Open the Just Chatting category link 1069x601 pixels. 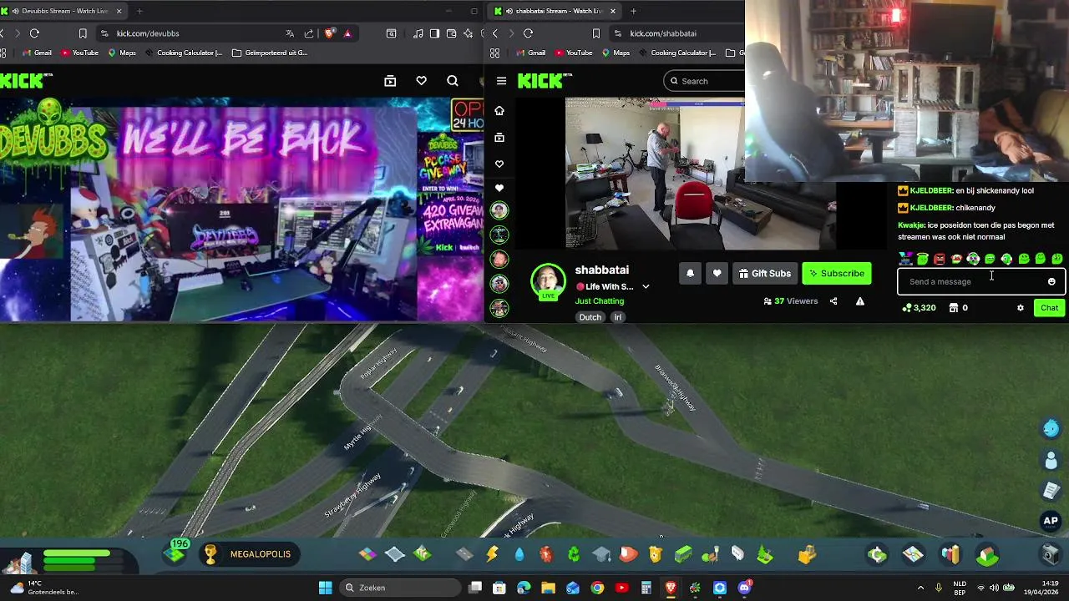pyautogui.click(x=600, y=300)
